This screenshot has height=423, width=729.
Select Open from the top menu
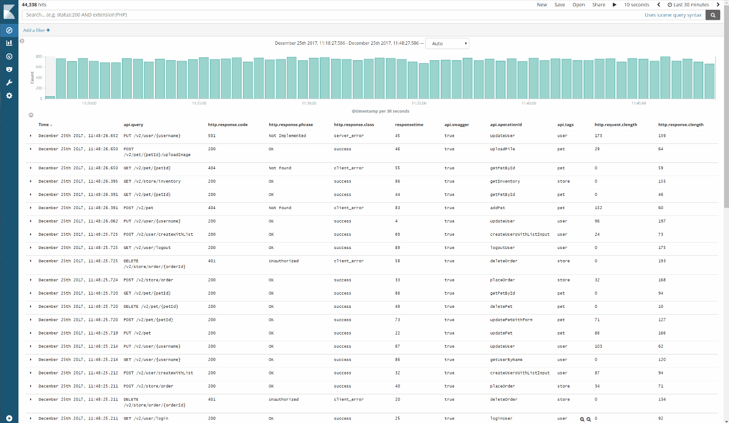coord(578,4)
